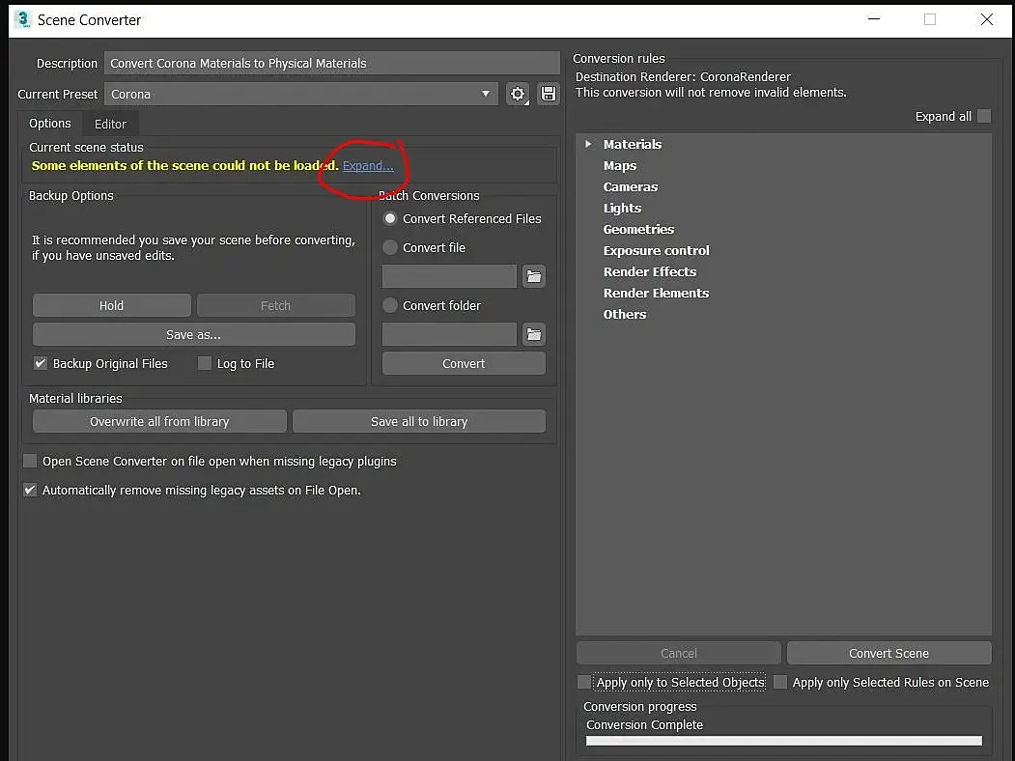Click Save all to library button

click(419, 421)
